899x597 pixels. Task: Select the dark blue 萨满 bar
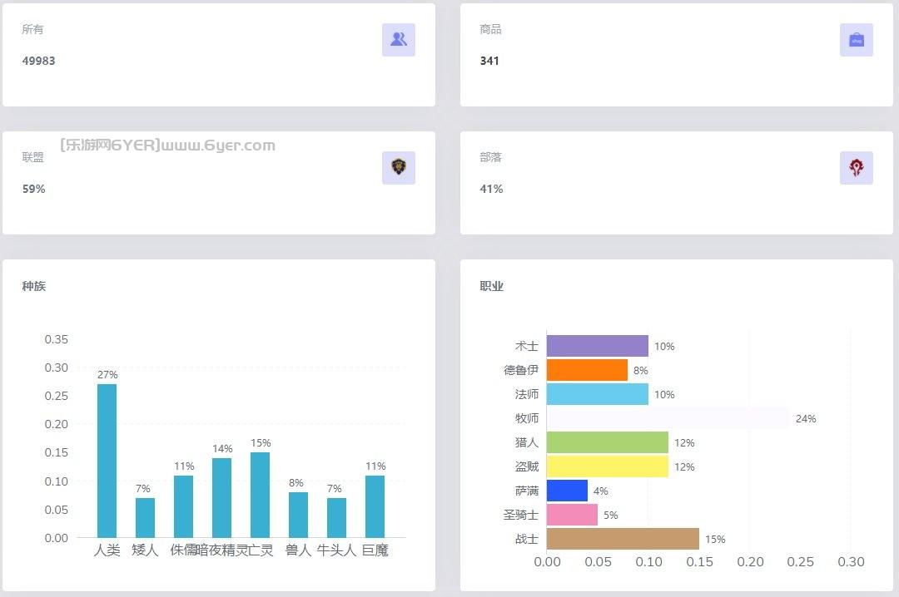567,491
